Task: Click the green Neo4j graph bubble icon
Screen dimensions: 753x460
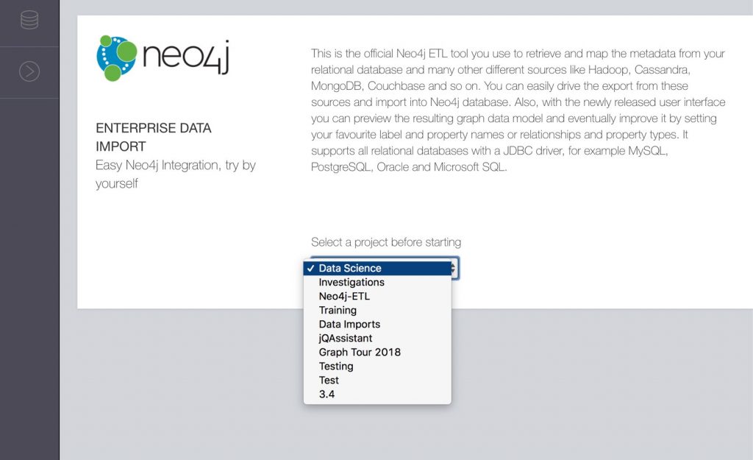Action: [115, 57]
